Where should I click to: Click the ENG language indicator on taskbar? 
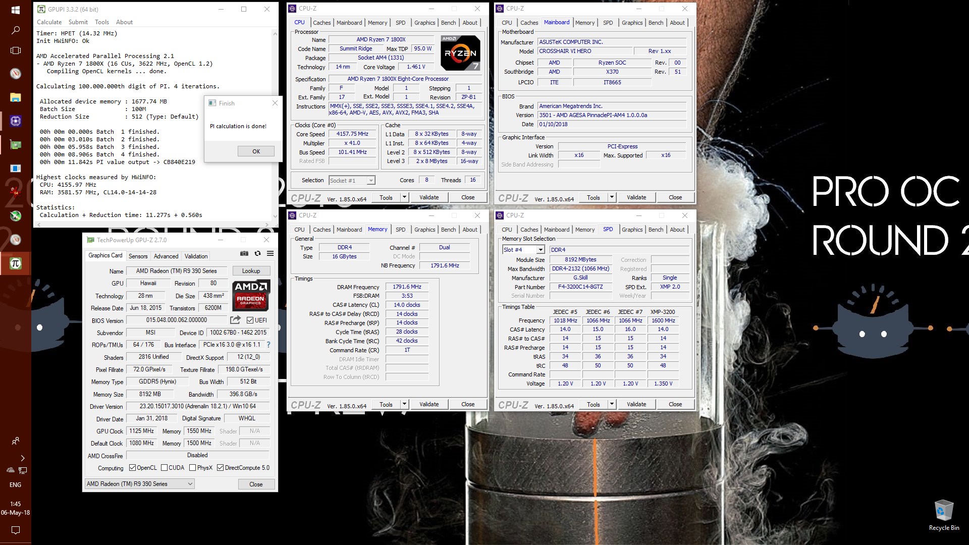[16, 485]
